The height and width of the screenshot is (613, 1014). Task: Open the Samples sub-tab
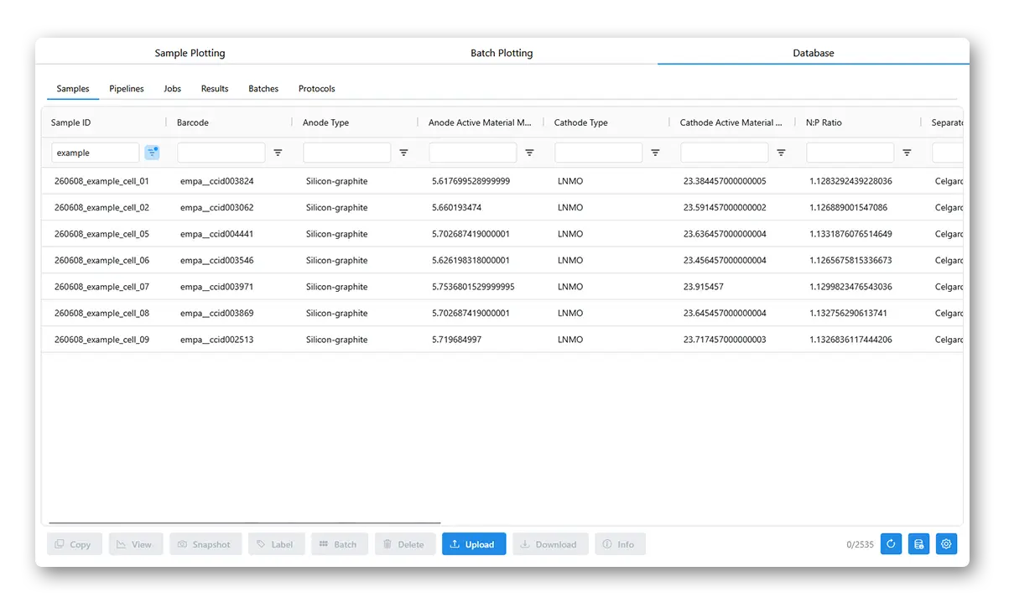point(73,89)
